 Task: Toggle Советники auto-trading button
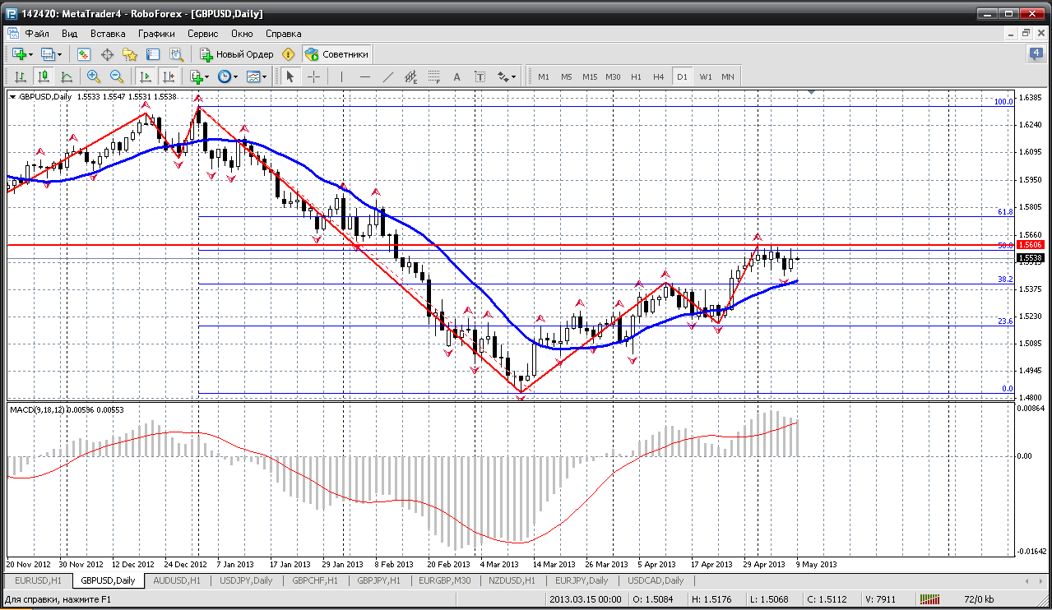tap(336, 54)
